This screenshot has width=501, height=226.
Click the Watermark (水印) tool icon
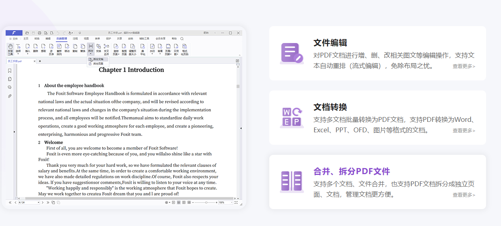pyautogui.click(x=152, y=48)
